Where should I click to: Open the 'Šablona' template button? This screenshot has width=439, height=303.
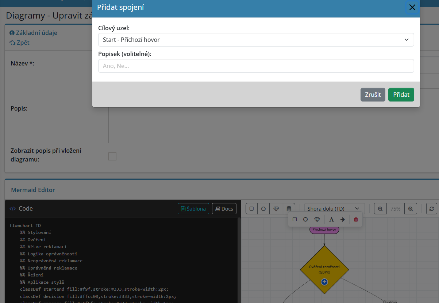click(193, 209)
